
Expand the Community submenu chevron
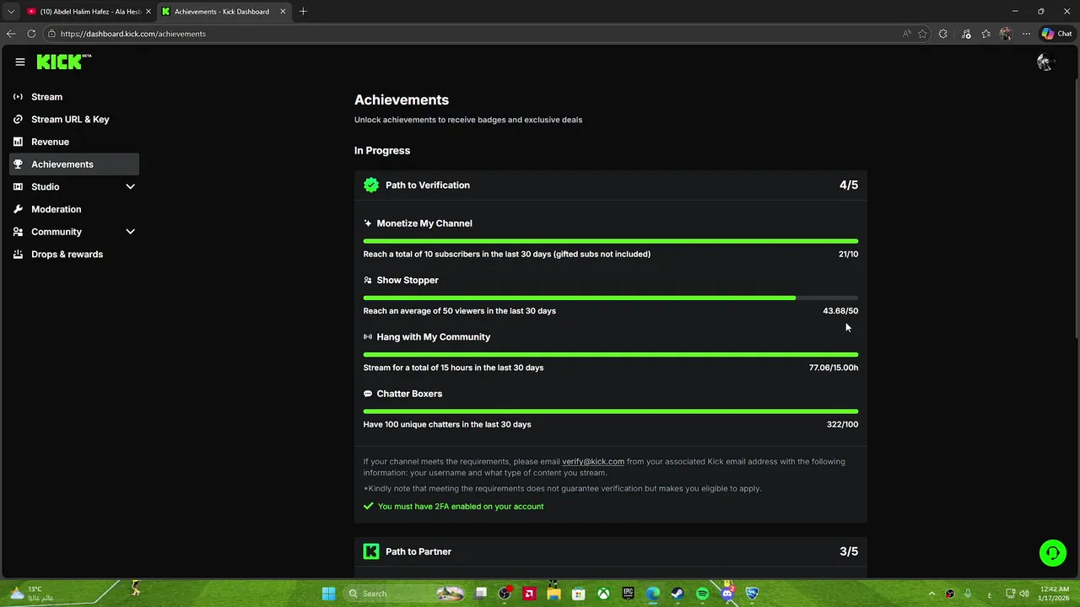[x=130, y=232]
